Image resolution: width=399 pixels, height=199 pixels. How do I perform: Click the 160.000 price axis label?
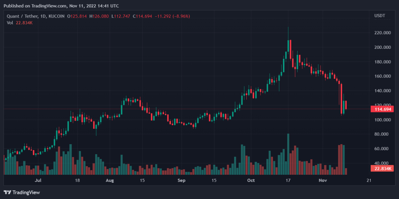382,76
